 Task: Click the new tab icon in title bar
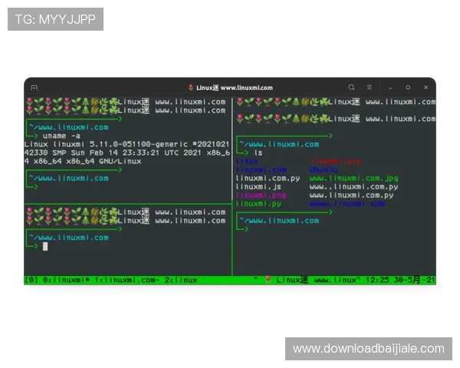point(34,87)
